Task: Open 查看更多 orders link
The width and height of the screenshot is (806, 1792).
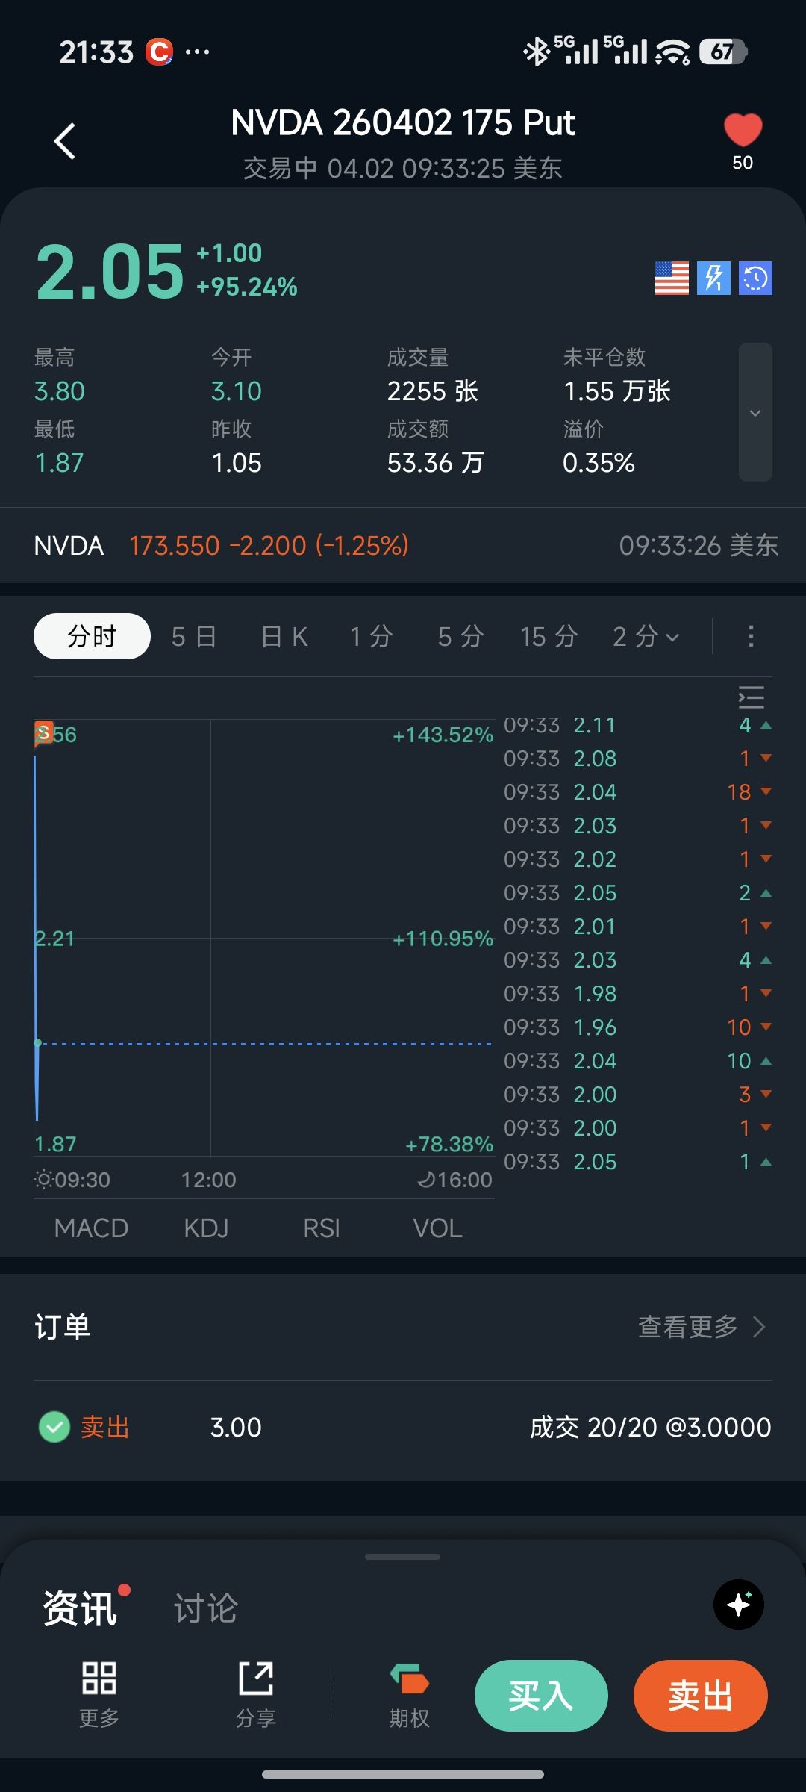Action: pyautogui.click(x=702, y=1327)
